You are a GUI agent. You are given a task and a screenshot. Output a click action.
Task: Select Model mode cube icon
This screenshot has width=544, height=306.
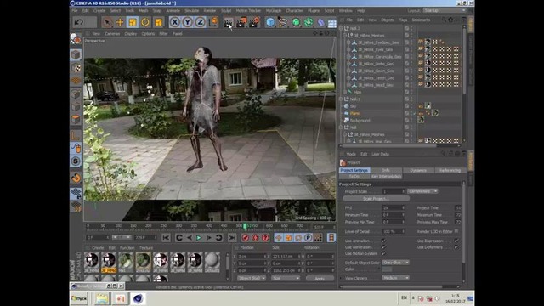(76, 54)
